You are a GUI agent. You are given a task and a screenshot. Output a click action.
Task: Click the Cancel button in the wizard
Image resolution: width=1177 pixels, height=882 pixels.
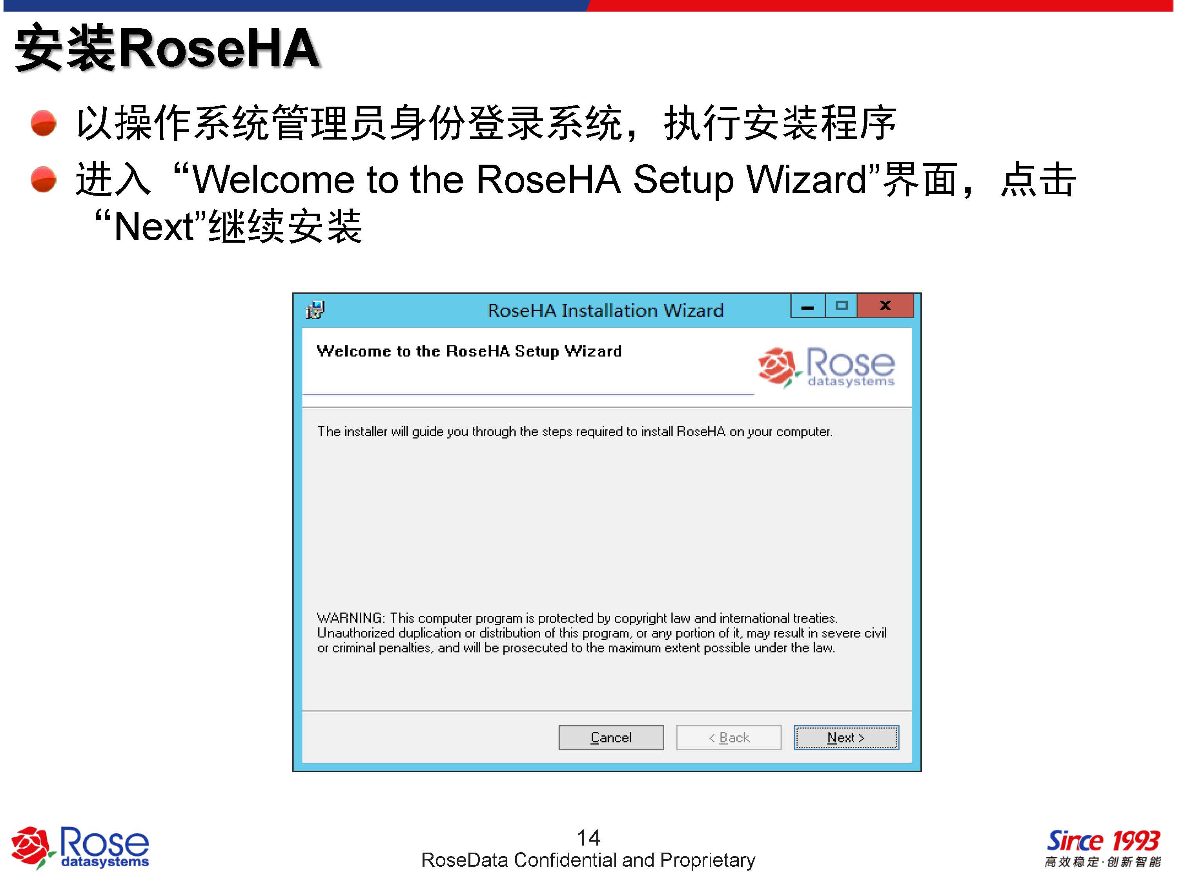click(x=611, y=737)
